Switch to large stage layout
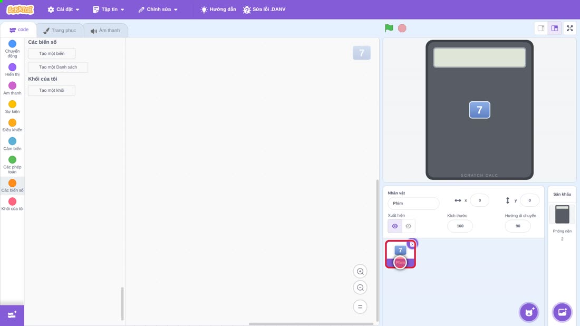Image resolution: width=580 pixels, height=326 pixels. [x=555, y=28]
